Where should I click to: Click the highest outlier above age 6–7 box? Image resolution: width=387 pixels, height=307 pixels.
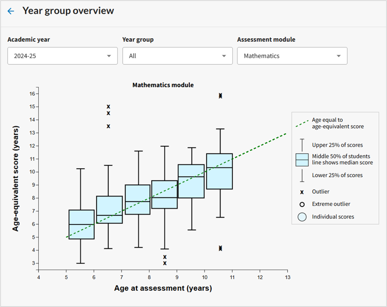coord(108,107)
